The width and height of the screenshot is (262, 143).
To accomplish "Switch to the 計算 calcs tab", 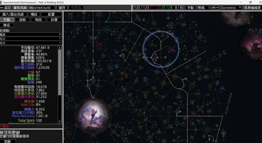I will [x=54, y=20].
